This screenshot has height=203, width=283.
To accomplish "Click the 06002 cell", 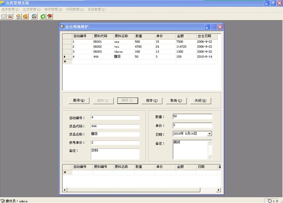I will coord(103,47).
